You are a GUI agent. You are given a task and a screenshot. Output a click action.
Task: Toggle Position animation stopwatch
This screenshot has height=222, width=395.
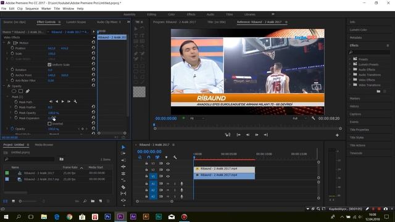[12, 48]
